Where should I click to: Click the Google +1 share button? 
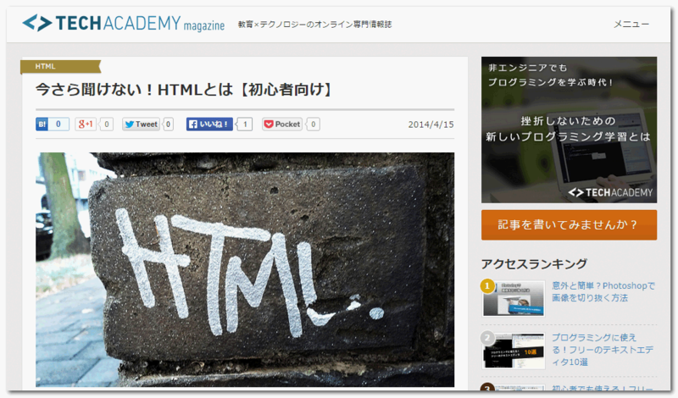pyautogui.click(x=86, y=124)
